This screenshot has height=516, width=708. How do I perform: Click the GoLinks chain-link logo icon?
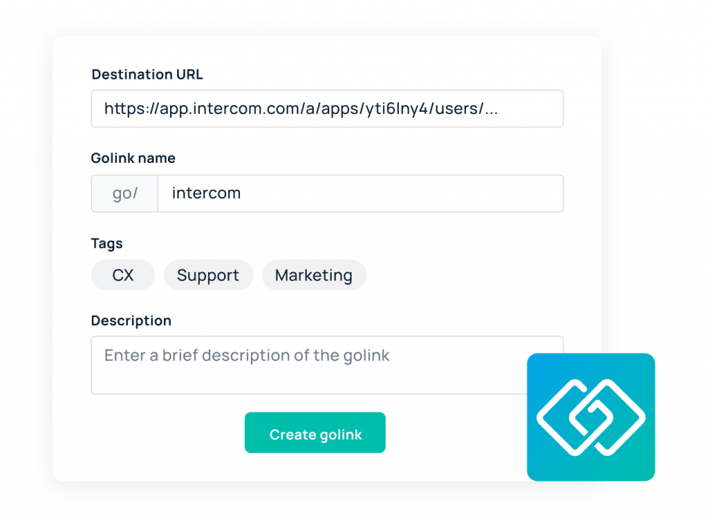(x=590, y=417)
